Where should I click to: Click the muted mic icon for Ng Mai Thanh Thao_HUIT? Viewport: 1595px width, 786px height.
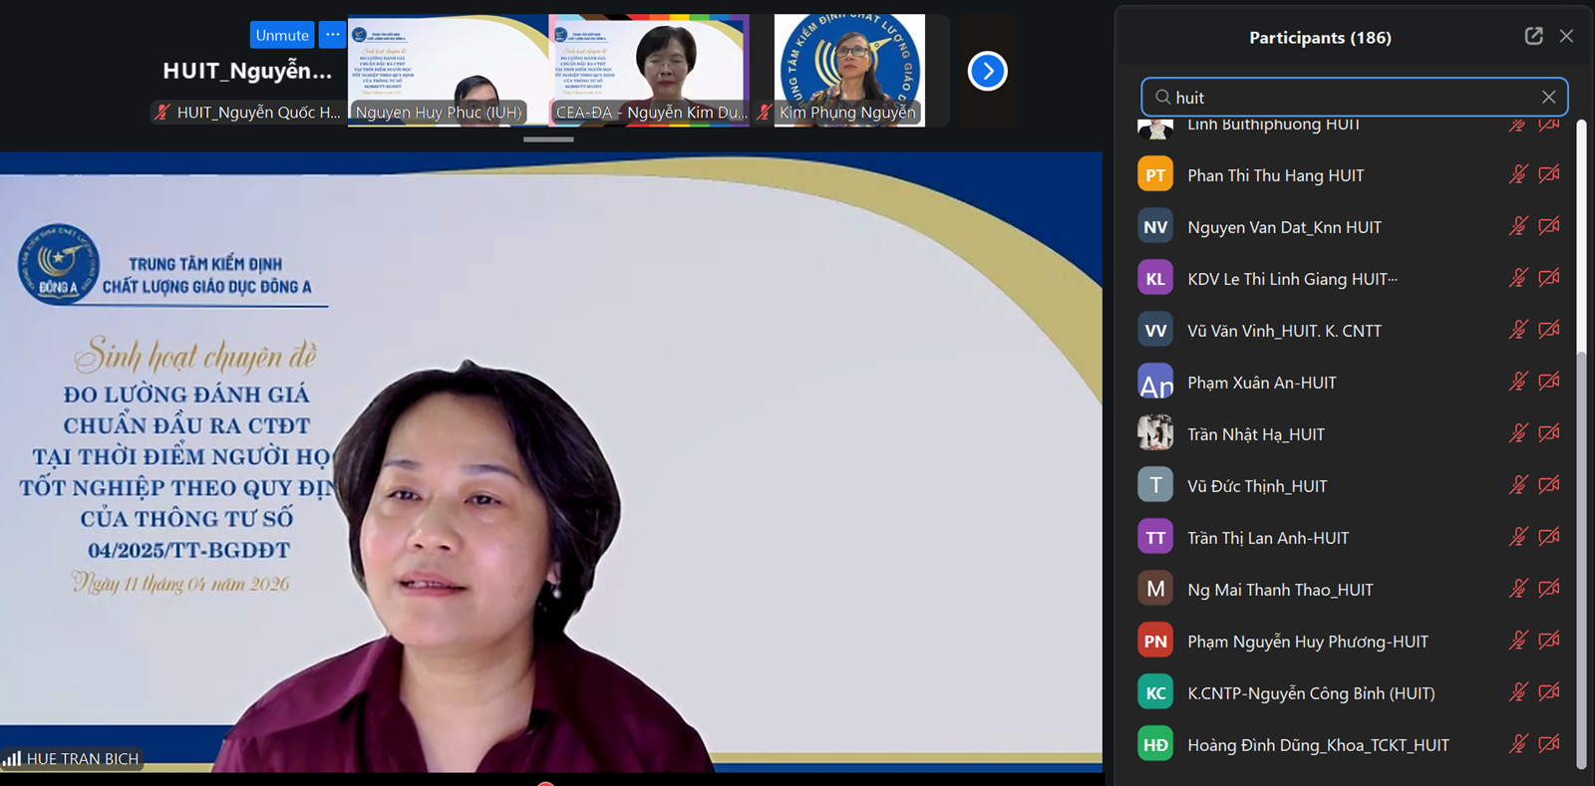[x=1517, y=589]
